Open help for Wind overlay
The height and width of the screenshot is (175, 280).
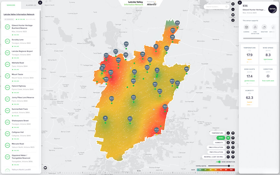233,138
